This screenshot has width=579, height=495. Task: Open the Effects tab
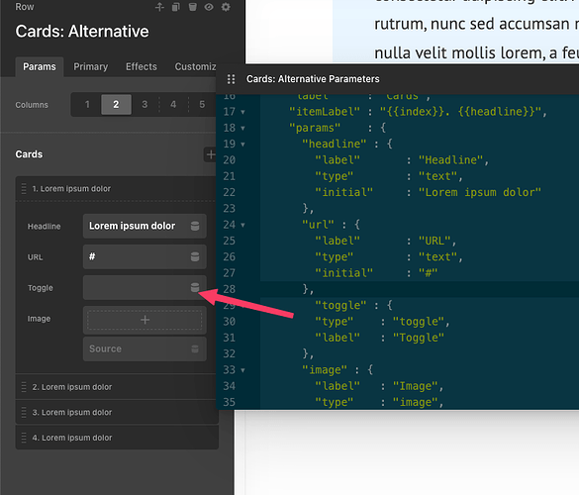pyautogui.click(x=142, y=66)
